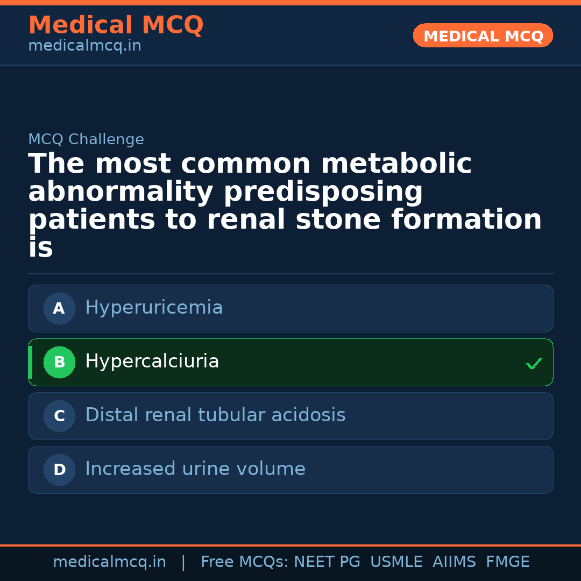Select the letter A circle badge
Screen dimensions: 581x581
pos(59,309)
